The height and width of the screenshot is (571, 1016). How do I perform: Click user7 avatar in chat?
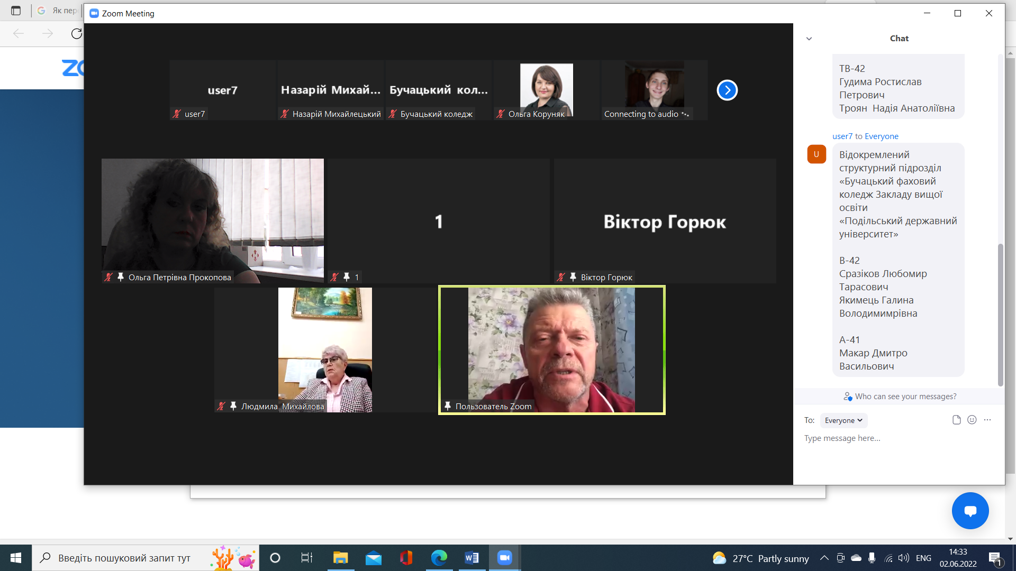pyautogui.click(x=817, y=154)
